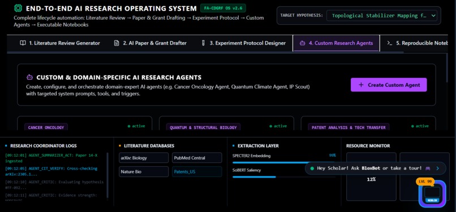Open the Experiment Protocol Designer tab
Image resolution: width=456 pixels, height=212 pixels.
click(243, 43)
